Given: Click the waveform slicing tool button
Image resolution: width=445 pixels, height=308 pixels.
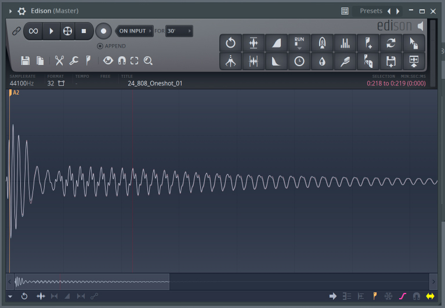Looking at the screenshot, I should pyautogui.click(x=254, y=61).
